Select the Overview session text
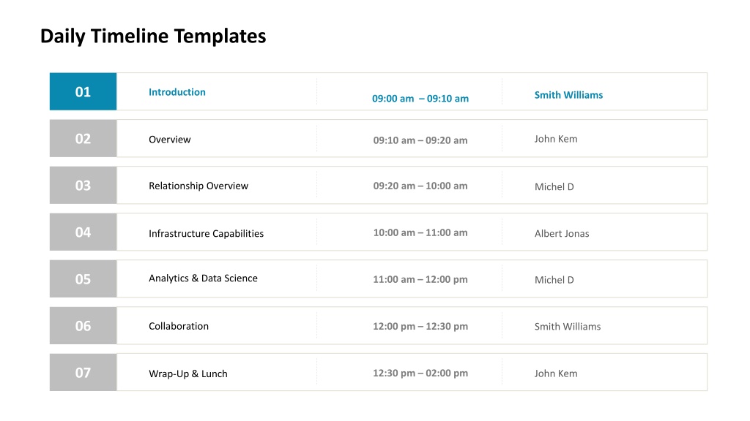The width and height of the screenshot is (750, 421). pos(170,140)
